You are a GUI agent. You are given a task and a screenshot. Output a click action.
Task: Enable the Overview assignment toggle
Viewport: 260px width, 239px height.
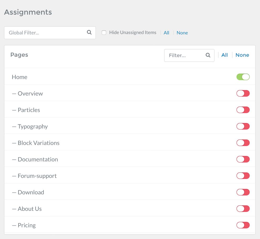(x=243, y=93)
